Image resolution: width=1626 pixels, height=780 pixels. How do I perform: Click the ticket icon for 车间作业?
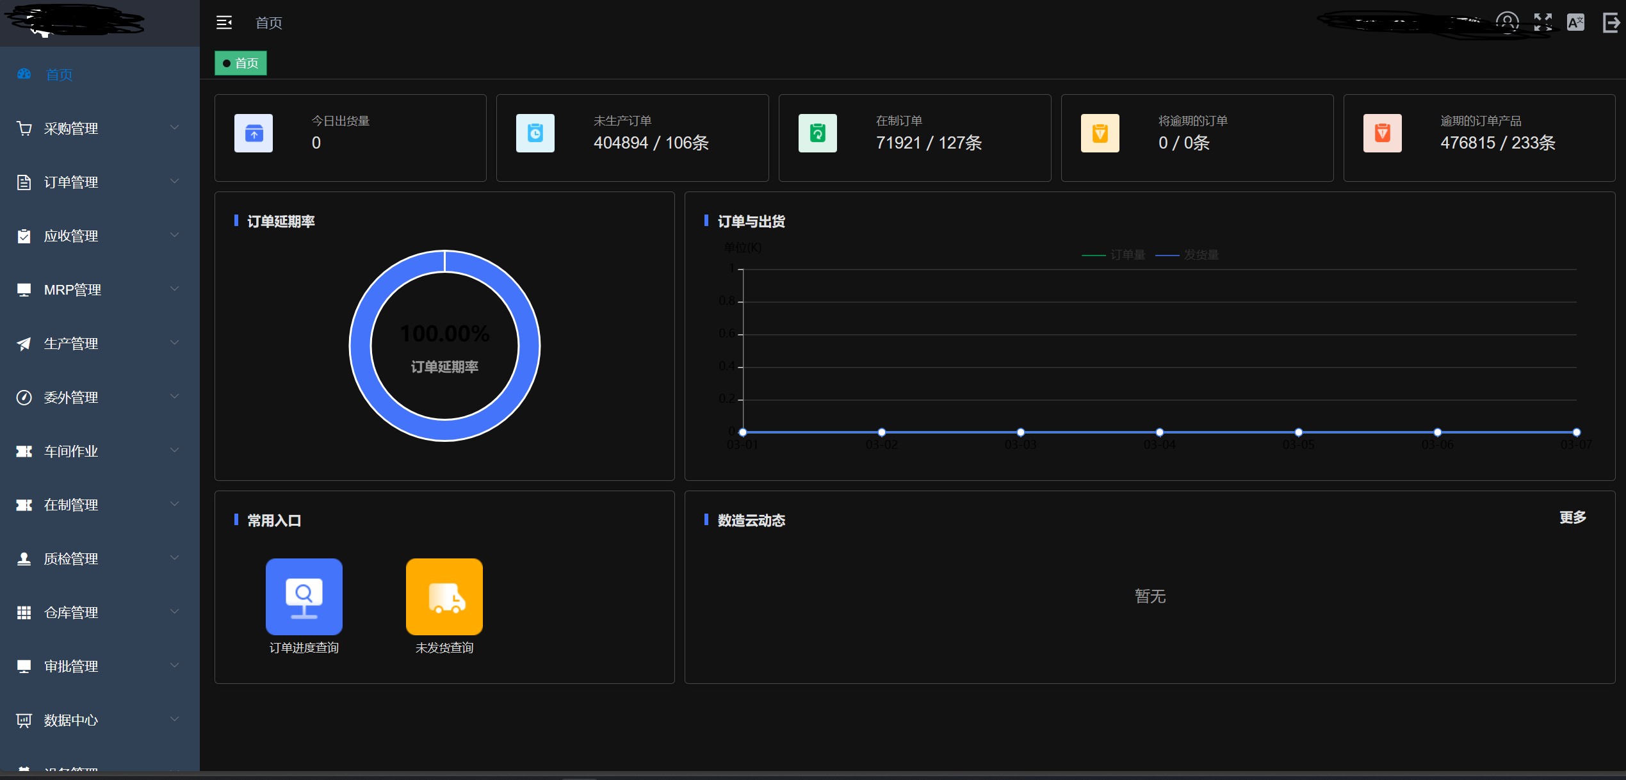coord(24,451)
